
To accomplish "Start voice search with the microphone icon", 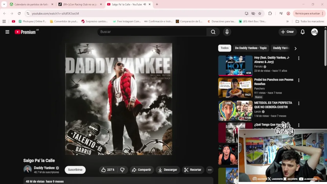I will point(227,32).
